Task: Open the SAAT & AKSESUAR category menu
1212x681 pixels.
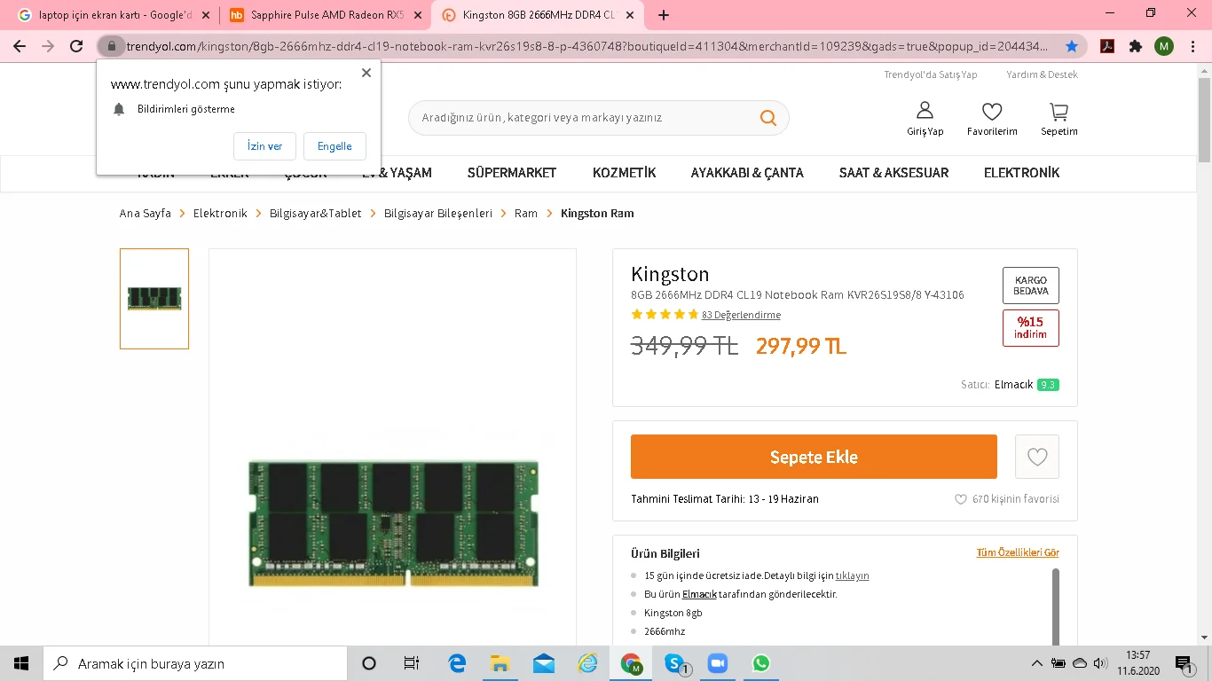Action: pyautogui.click(x=893, y=173)
